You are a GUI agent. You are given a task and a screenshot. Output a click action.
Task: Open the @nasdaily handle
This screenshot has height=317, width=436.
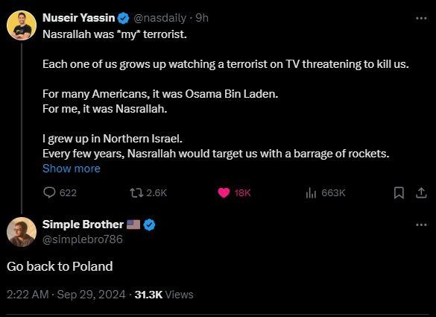[160, 18]
